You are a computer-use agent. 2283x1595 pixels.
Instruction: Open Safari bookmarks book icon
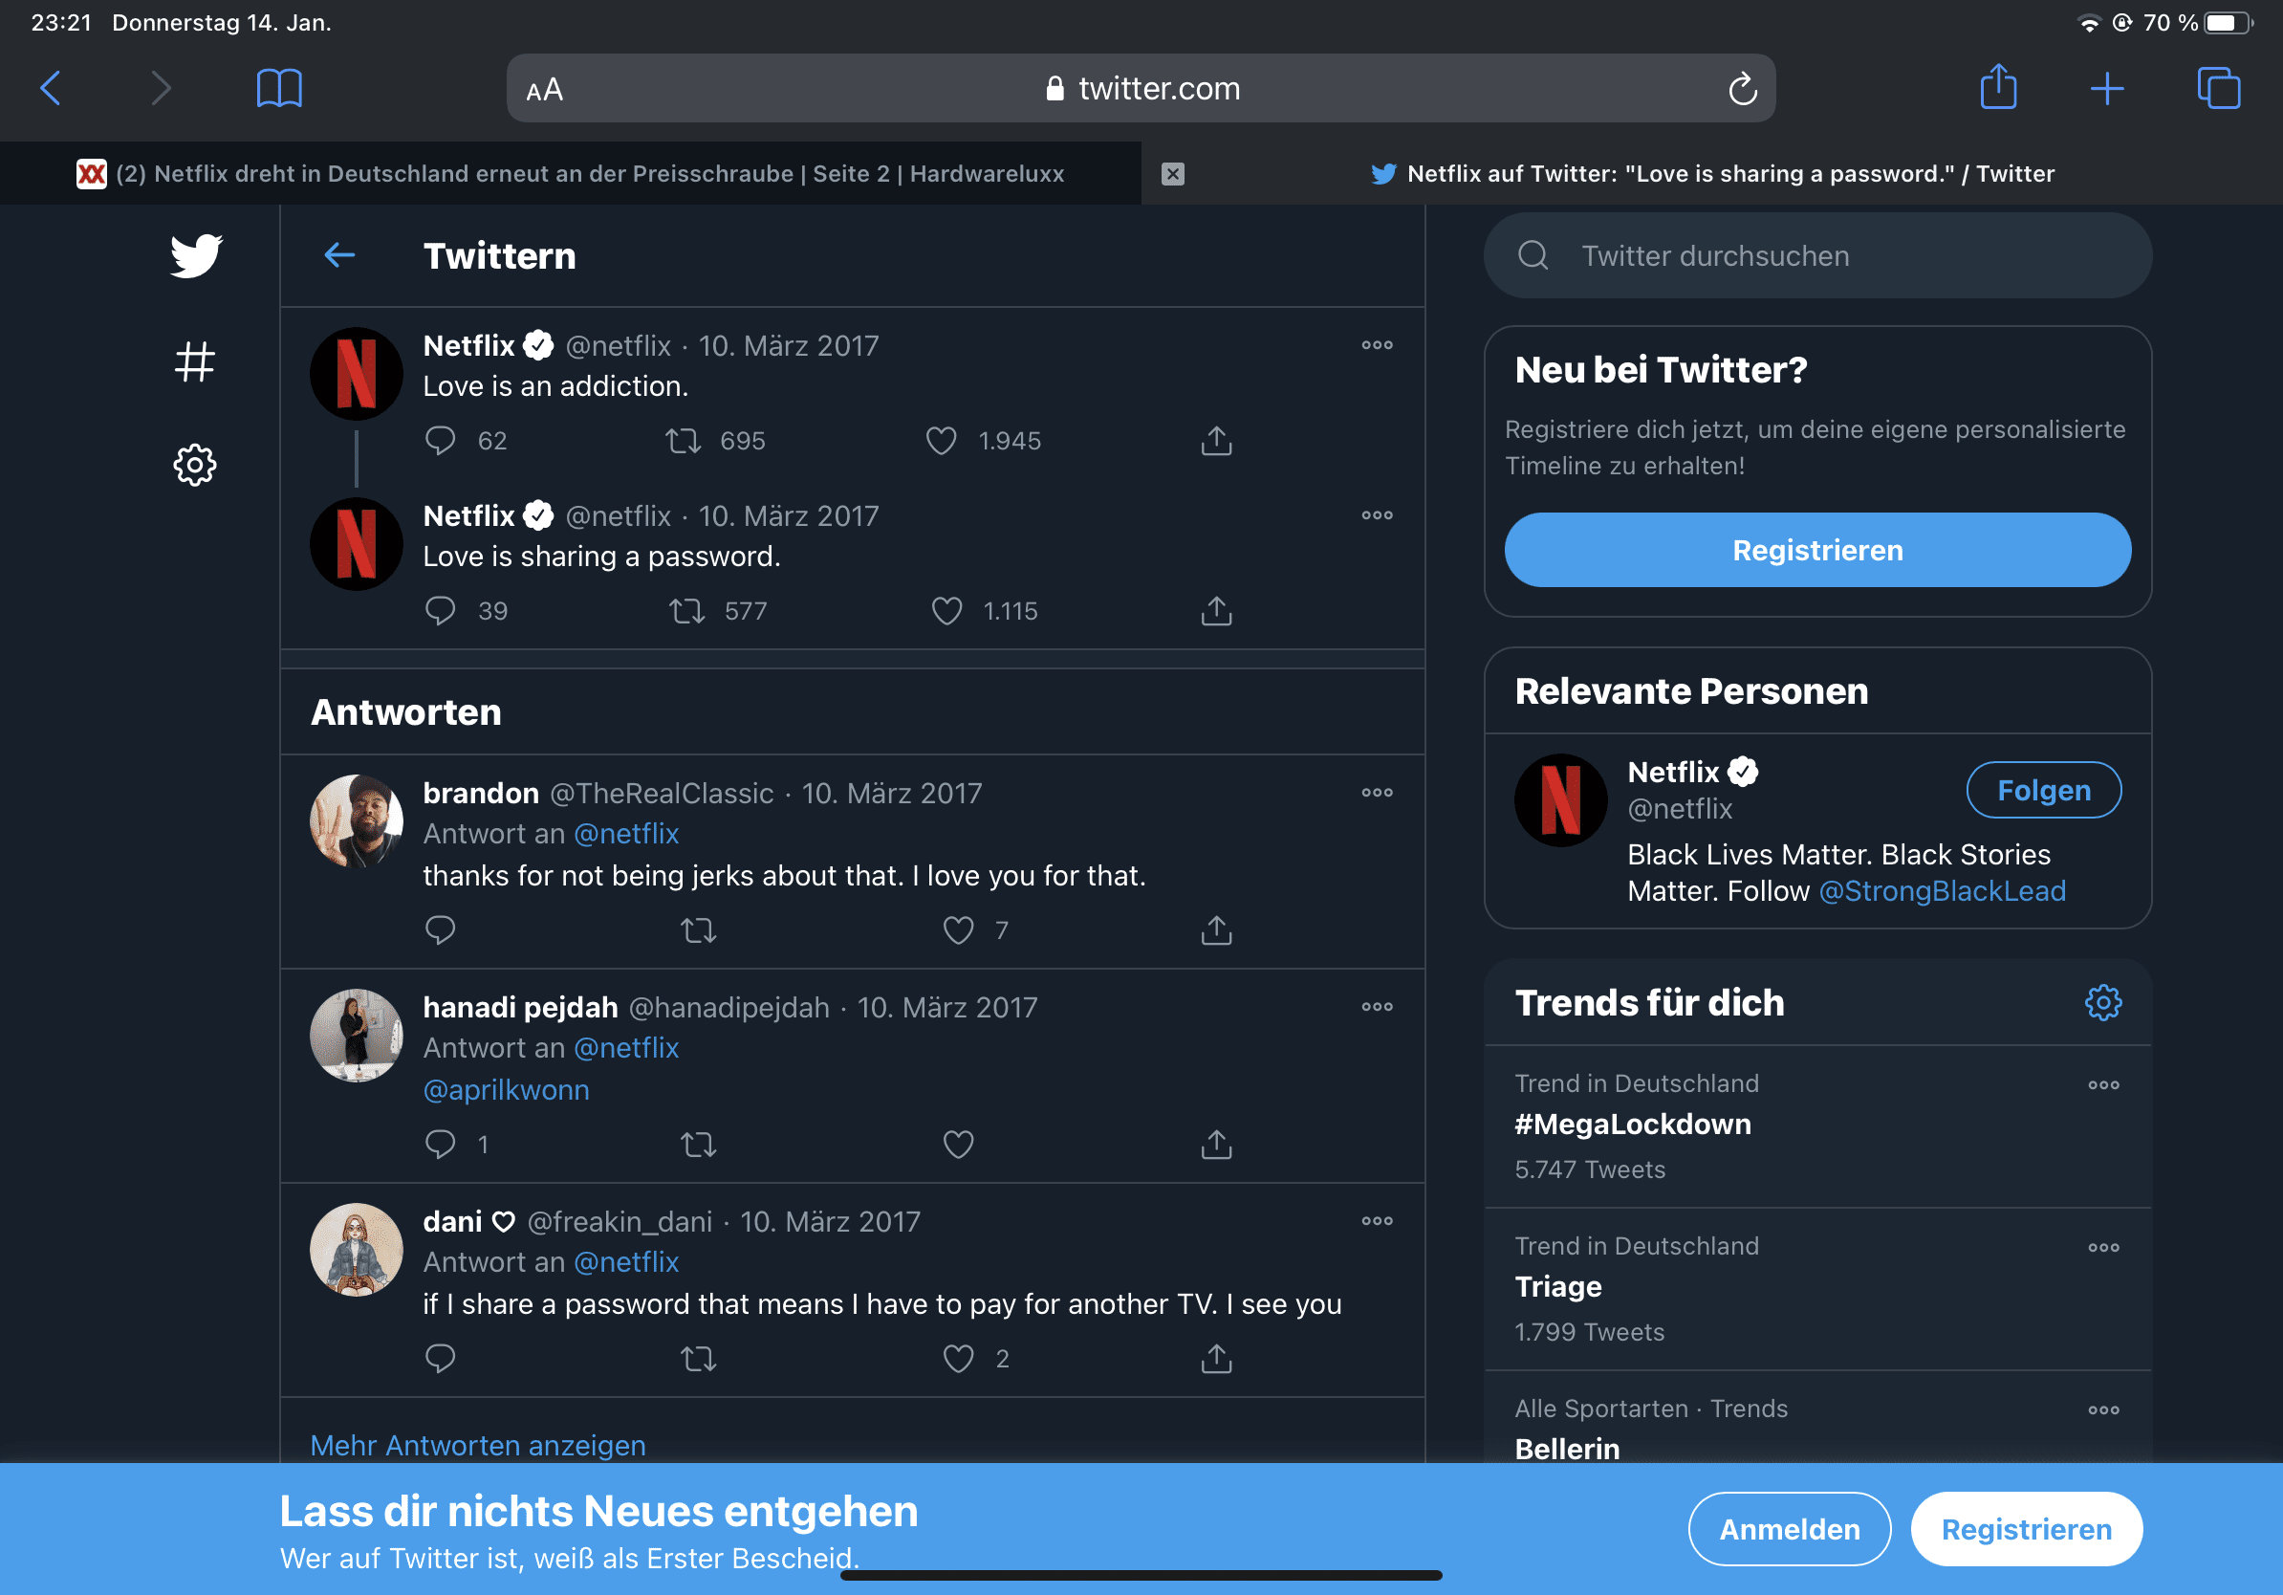(279, 89)
